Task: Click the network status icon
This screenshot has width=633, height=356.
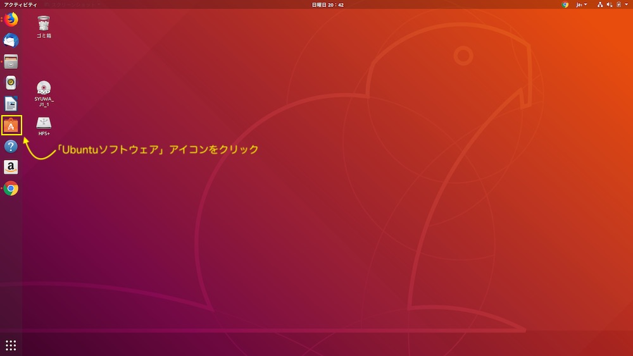Action: 600,5
